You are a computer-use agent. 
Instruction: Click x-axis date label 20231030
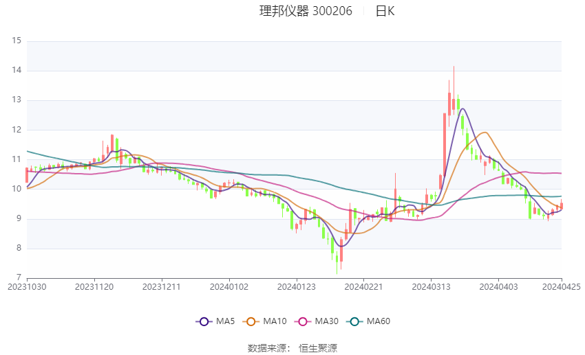[27, 287]
